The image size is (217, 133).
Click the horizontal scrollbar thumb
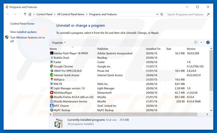click(x=125, y=114)
